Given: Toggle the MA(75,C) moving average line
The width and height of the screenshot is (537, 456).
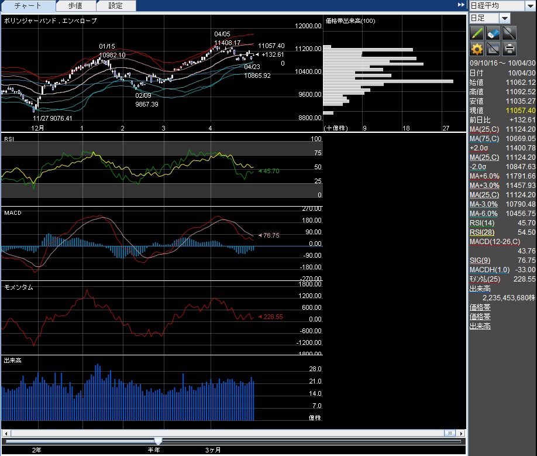Looking at the screenshot, I should point(484,139).
